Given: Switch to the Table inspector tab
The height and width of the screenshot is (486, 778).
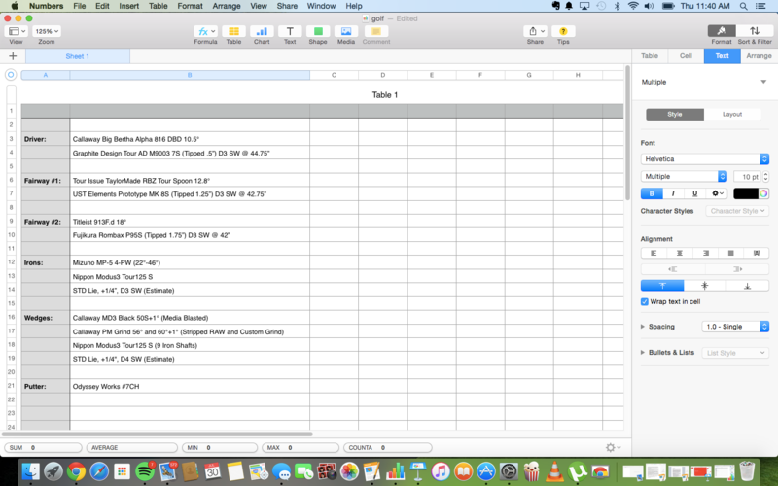Looking at the screenshot, I should tap(650, 56).
